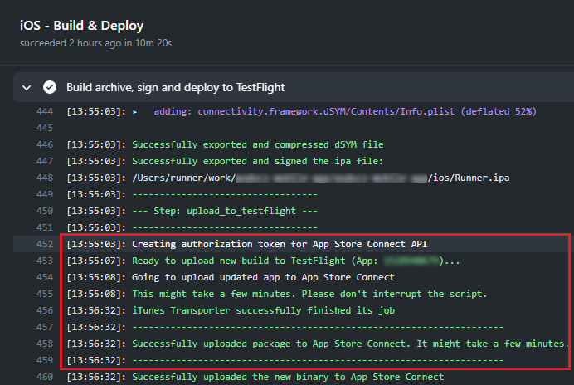Select log line number 459
The width and height of the screenshot is (574, 385).
click(x=45, y=360)
